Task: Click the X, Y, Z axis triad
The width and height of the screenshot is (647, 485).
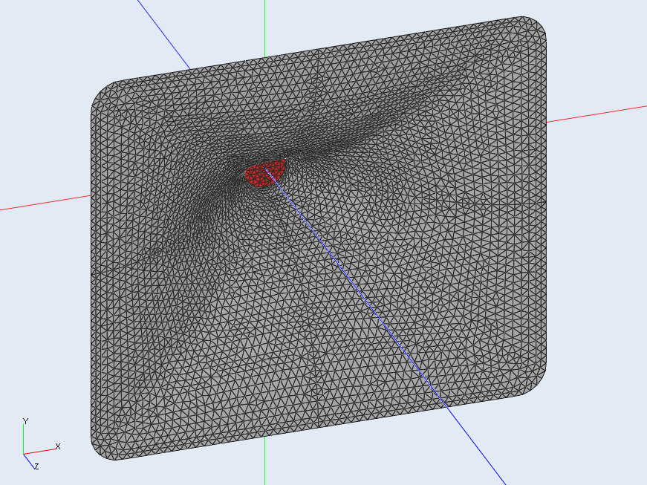Action: pos(41,445)
